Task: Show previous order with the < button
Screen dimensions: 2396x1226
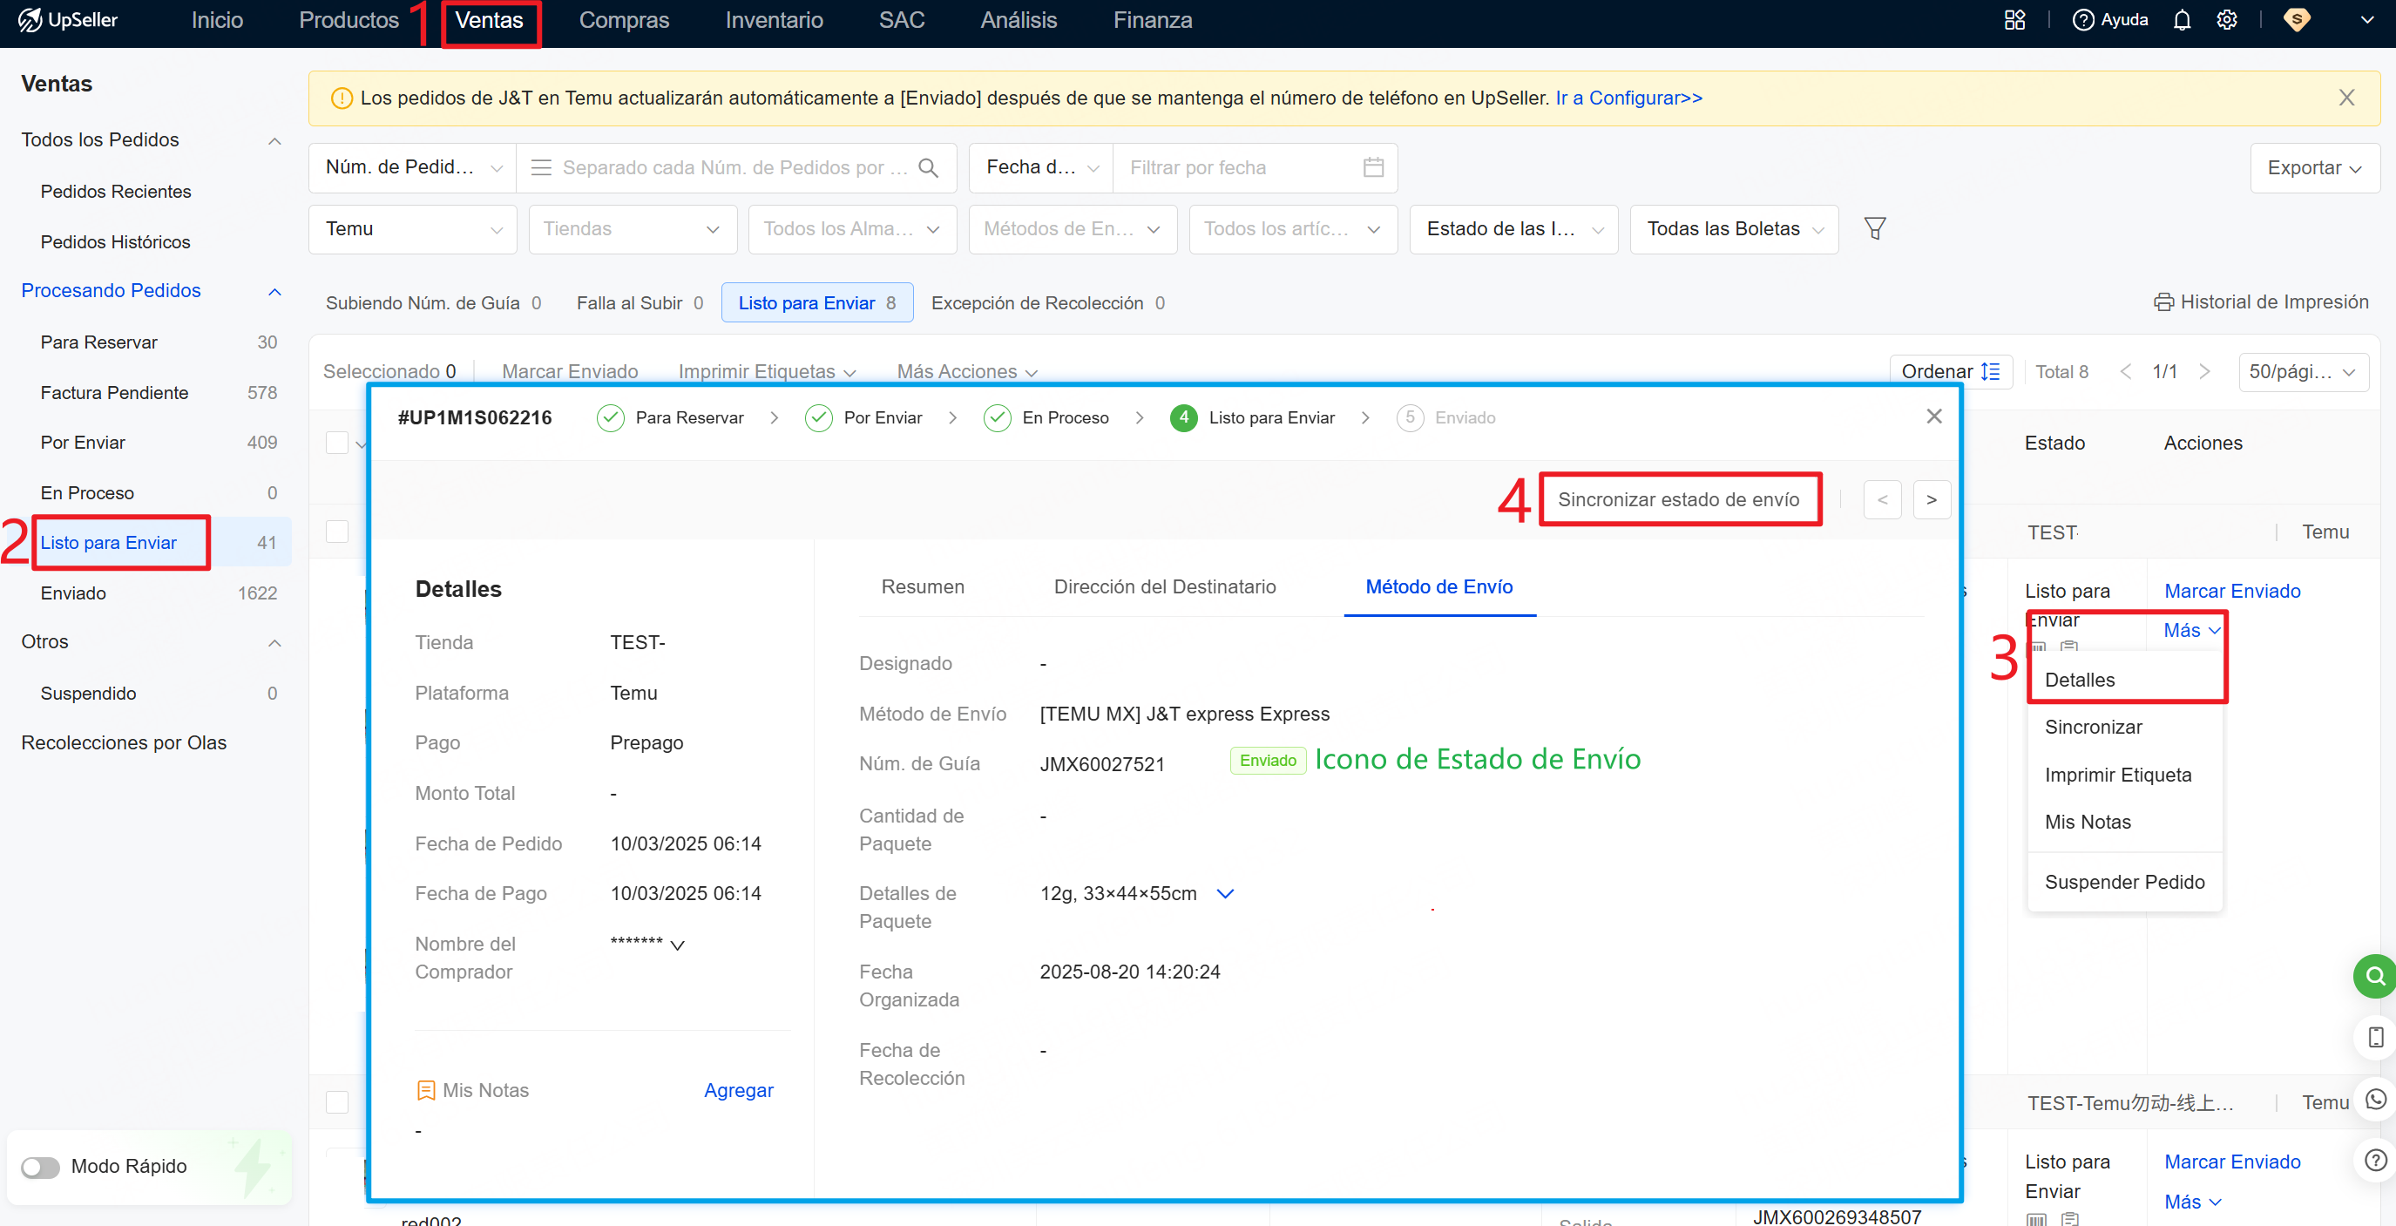Action: click(x=1882, y=499)
